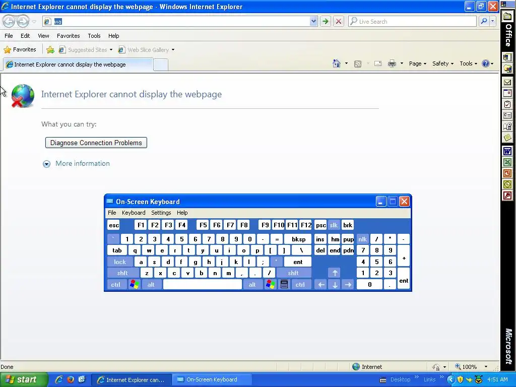Viewport: 516px width, 387px height.
Task: Toggle the right alt key on keyboard
Action: click(x=252, y=284)
